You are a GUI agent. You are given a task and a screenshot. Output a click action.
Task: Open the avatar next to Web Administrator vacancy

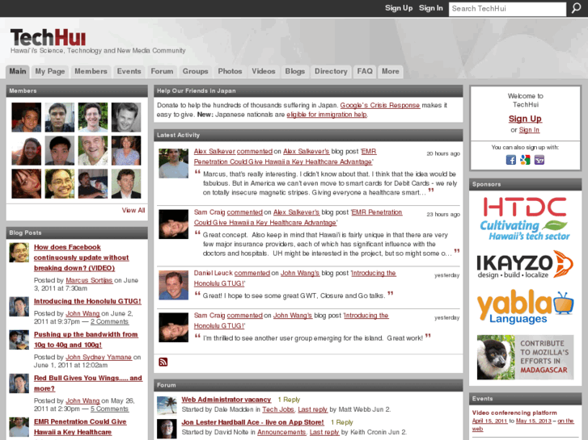(x=167, y=406)
